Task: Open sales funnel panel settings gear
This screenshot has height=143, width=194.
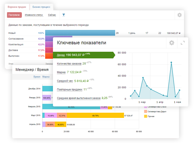Action: click(180, 15)
